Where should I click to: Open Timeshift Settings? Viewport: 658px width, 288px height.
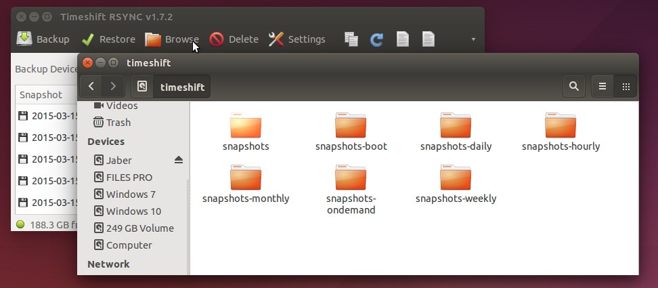coord(297,39)
